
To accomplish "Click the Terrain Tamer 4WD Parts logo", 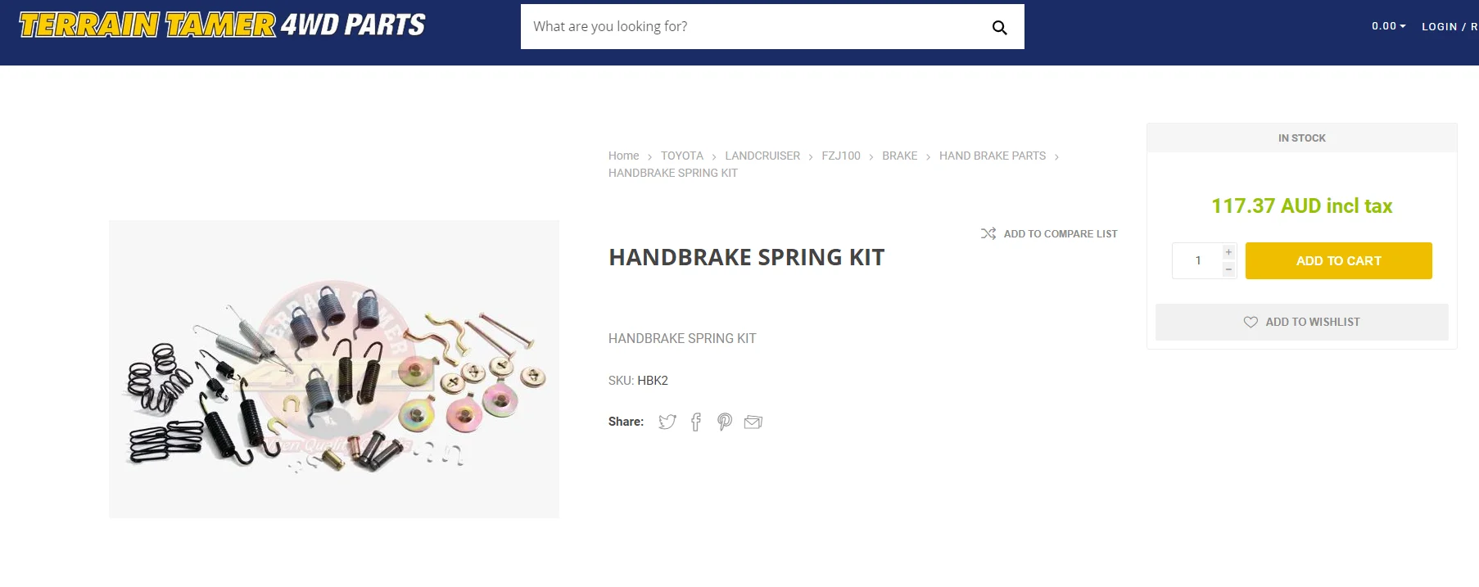I will (x=222, y=25).
